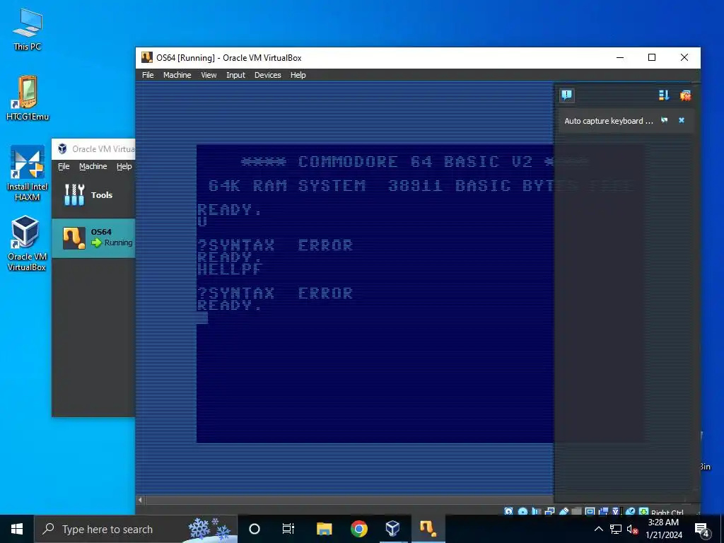This screenshot has height=543, width=724.
Task: Read the Auto capture keyboard notification text
Action: coord(608,120)
